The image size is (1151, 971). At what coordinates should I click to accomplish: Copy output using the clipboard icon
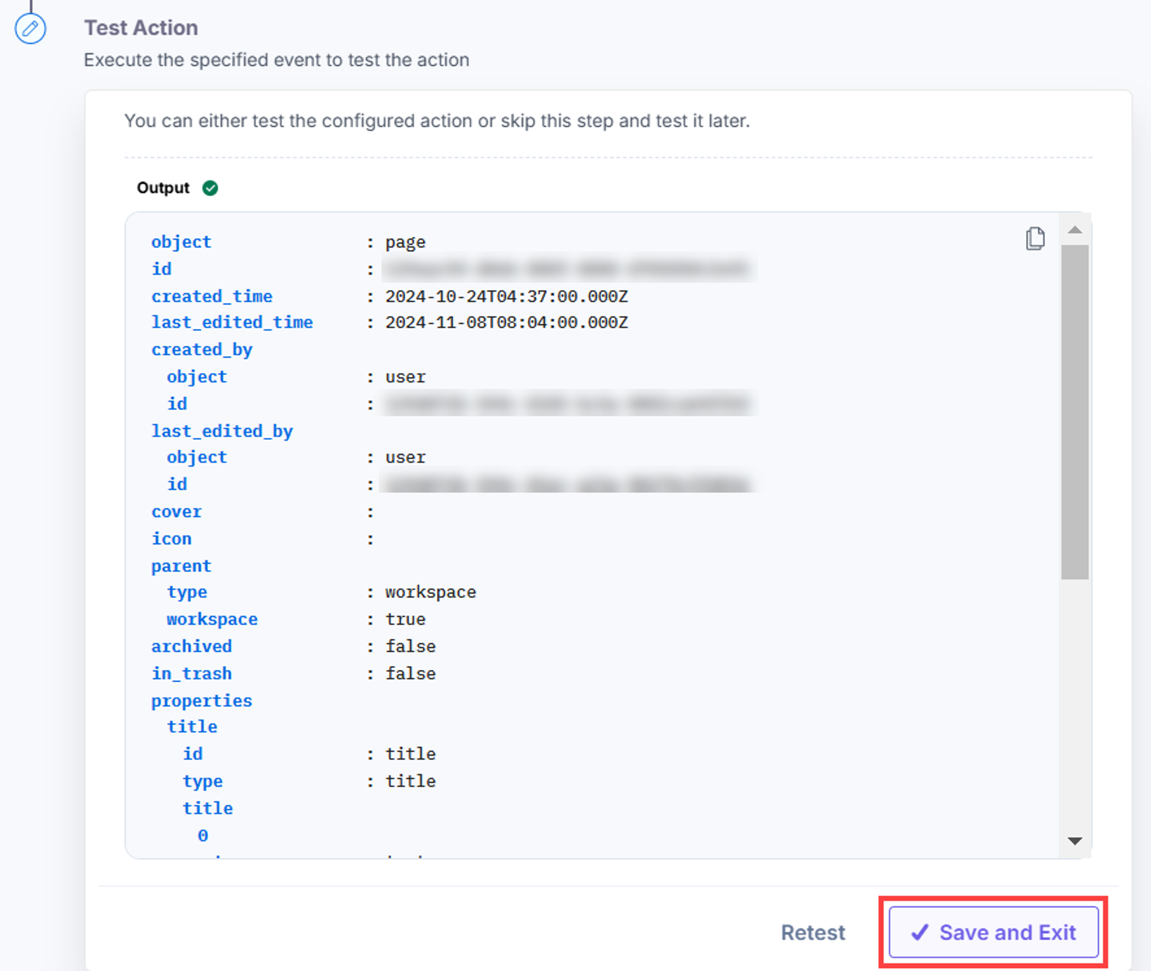1035,238
